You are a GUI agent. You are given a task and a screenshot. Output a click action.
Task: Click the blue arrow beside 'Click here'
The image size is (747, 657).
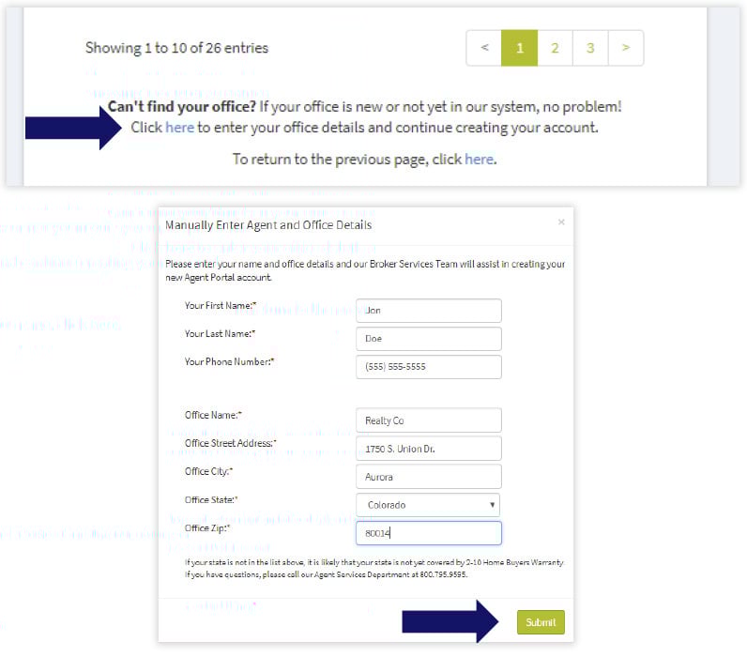pyautogui.click(x=72, y=128)
